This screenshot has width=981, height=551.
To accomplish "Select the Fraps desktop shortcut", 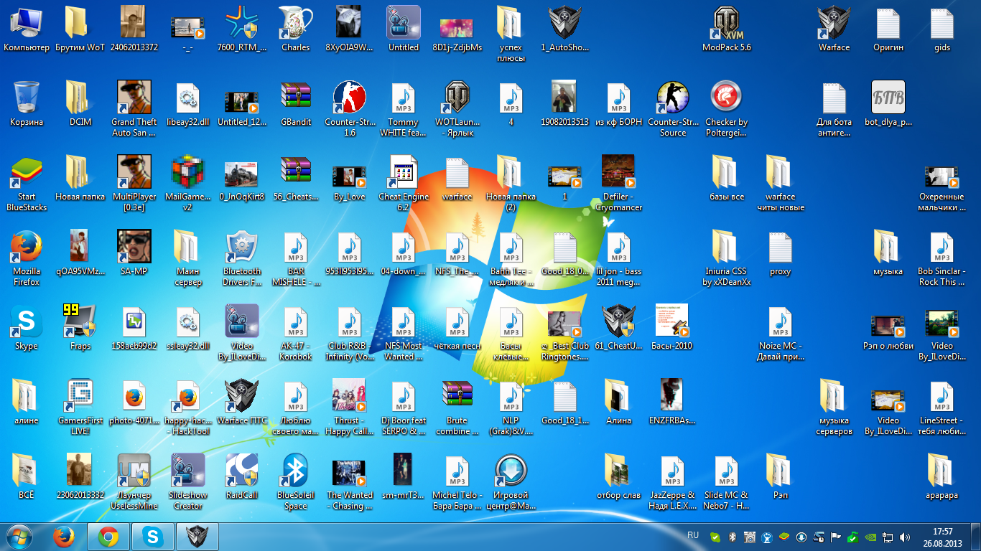I will 80,322.
